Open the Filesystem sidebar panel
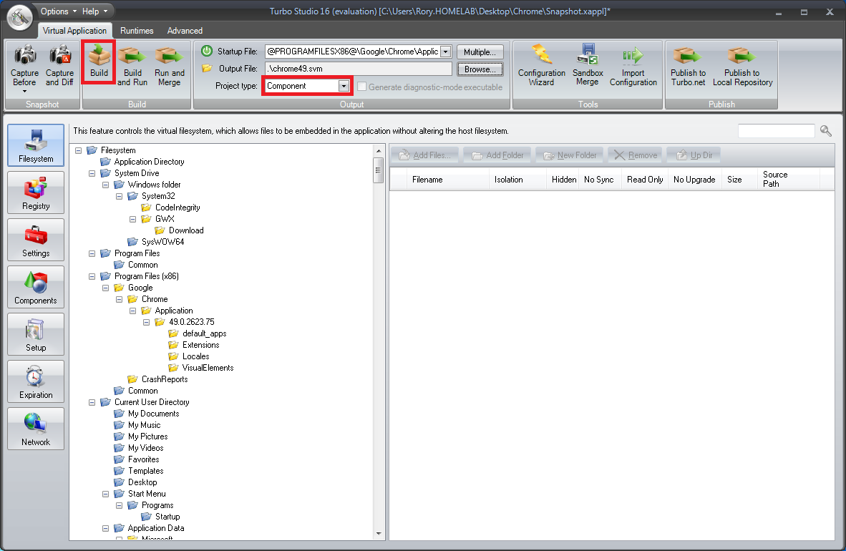 pyautogui.click(x=36, y=145)
